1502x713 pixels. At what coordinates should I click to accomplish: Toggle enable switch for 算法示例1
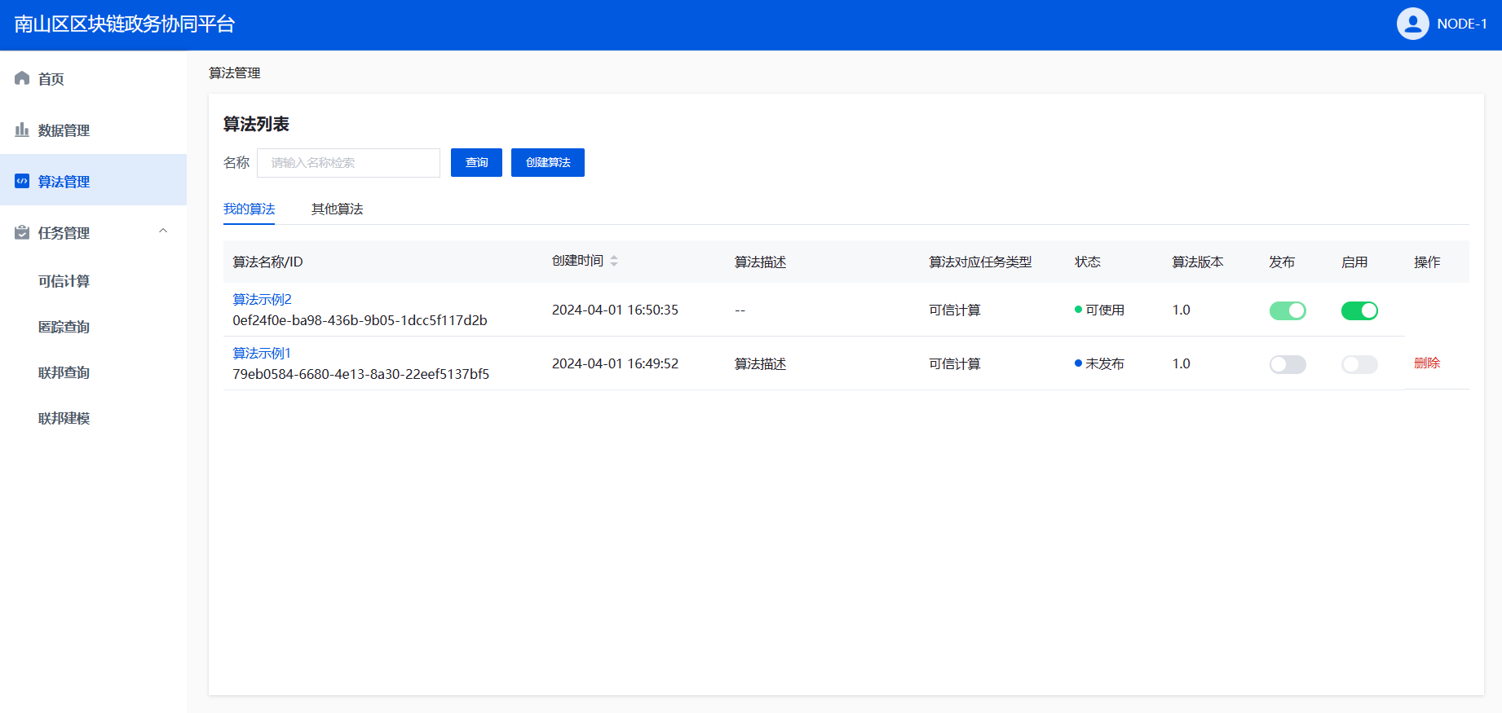tap(1359, 364)
